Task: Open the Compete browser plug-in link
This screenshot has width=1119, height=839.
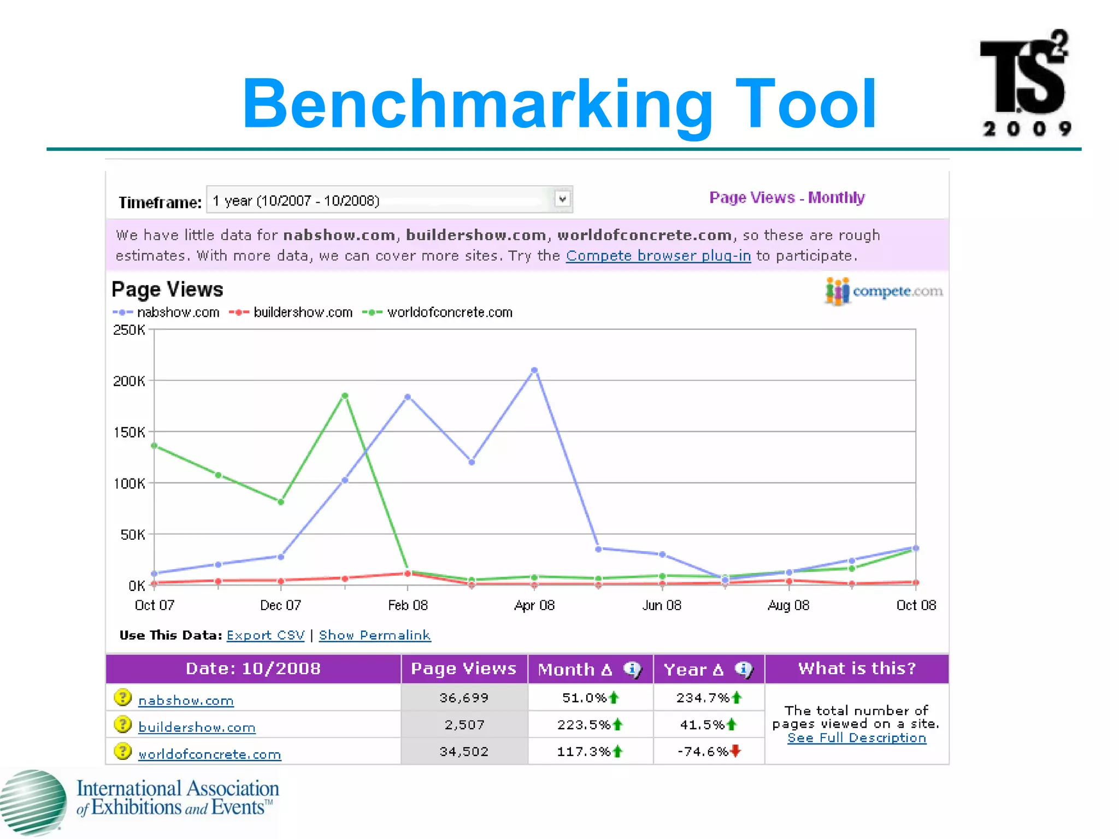Action: [x=658, y=256]
